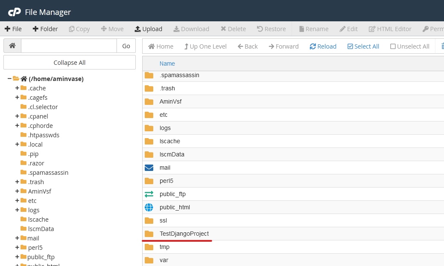Click the path input field
Image resolution: width=444 pixels, height=266 pixels.
point(69,46)
